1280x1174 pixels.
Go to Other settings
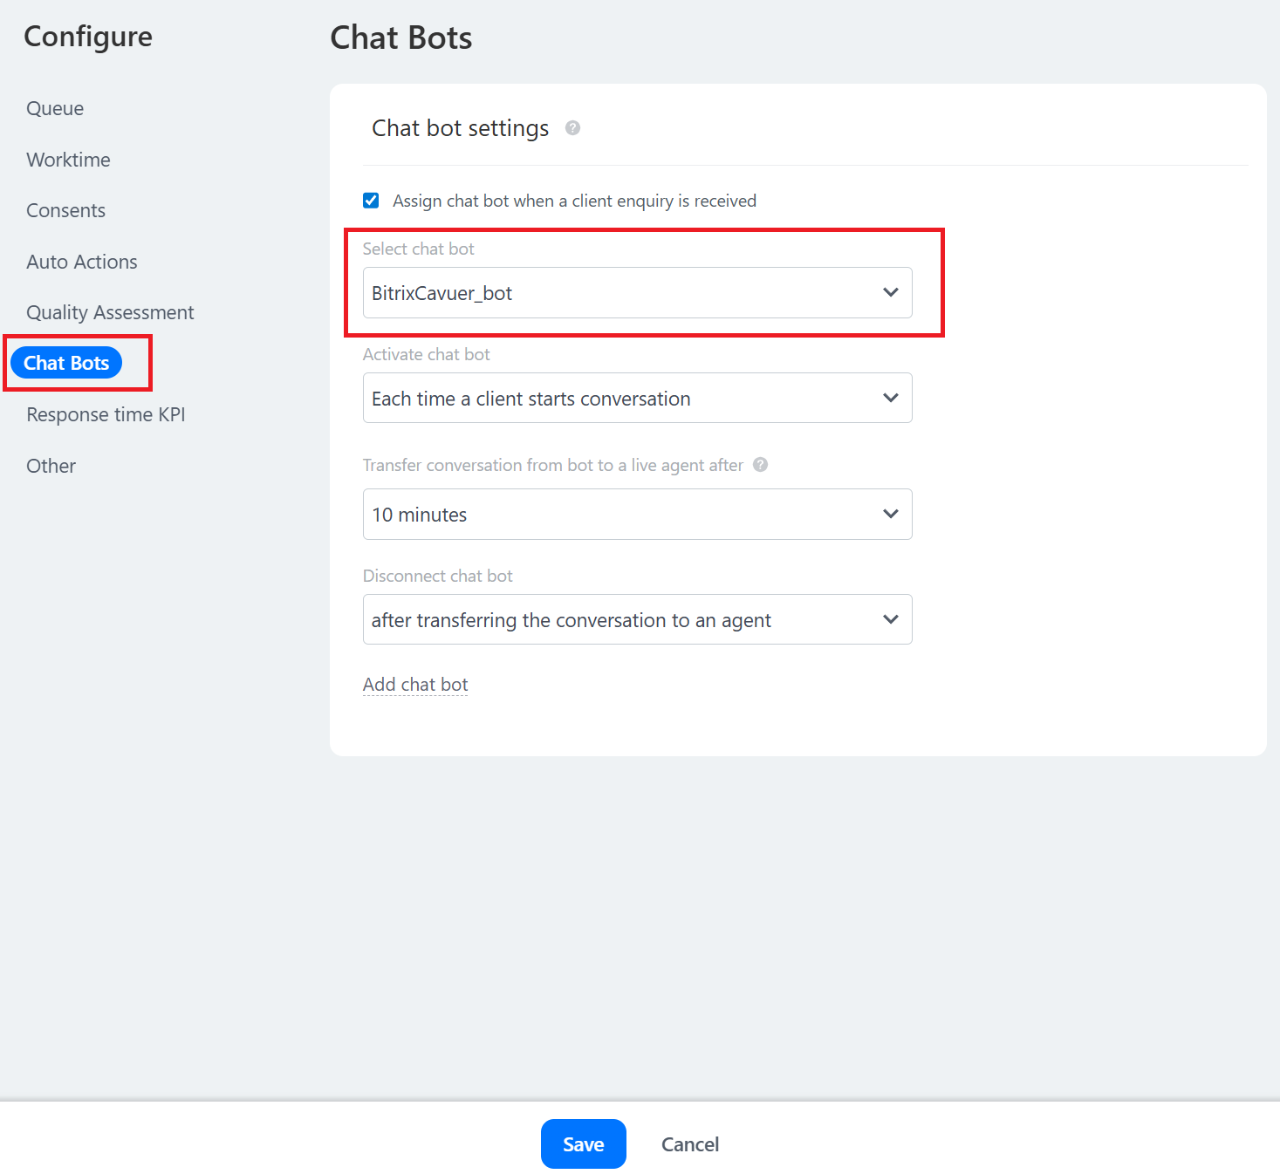click(x=51, y=466)
